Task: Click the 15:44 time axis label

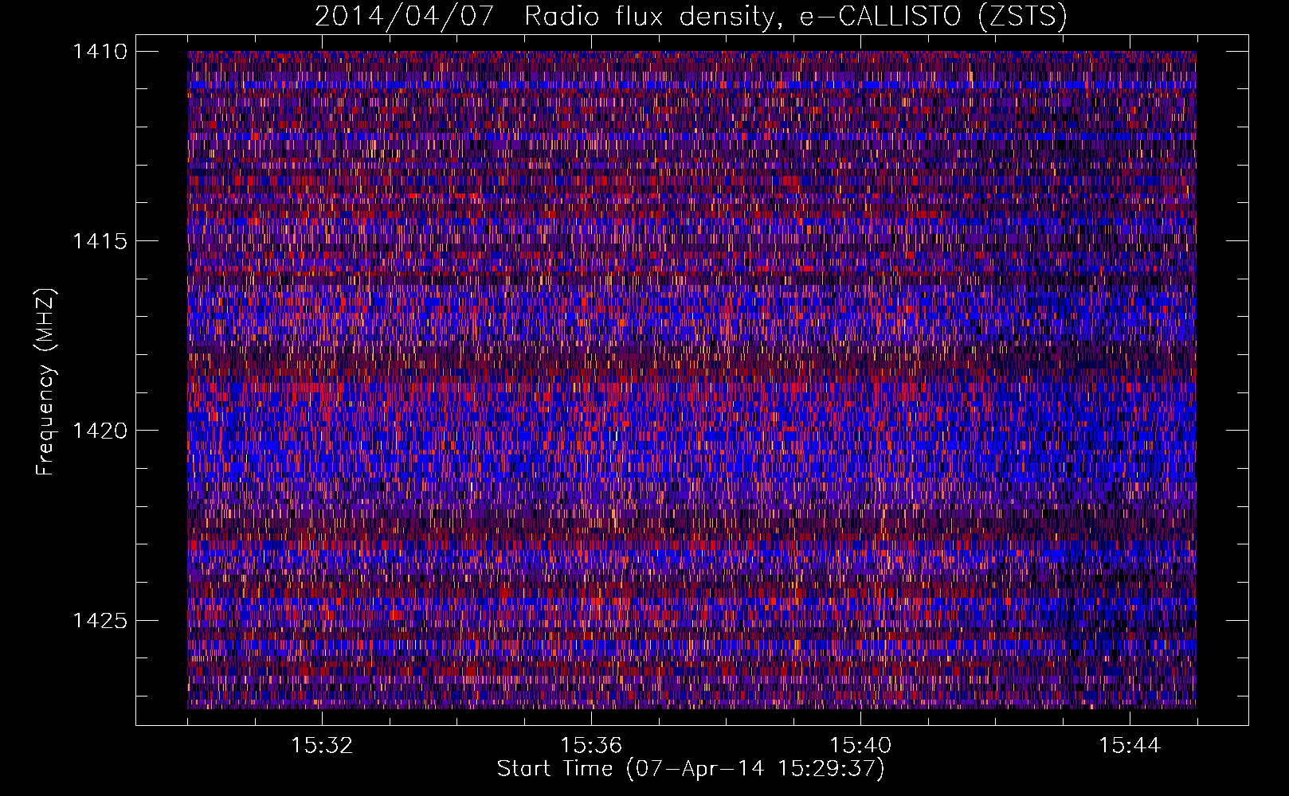Action: 1130,746
